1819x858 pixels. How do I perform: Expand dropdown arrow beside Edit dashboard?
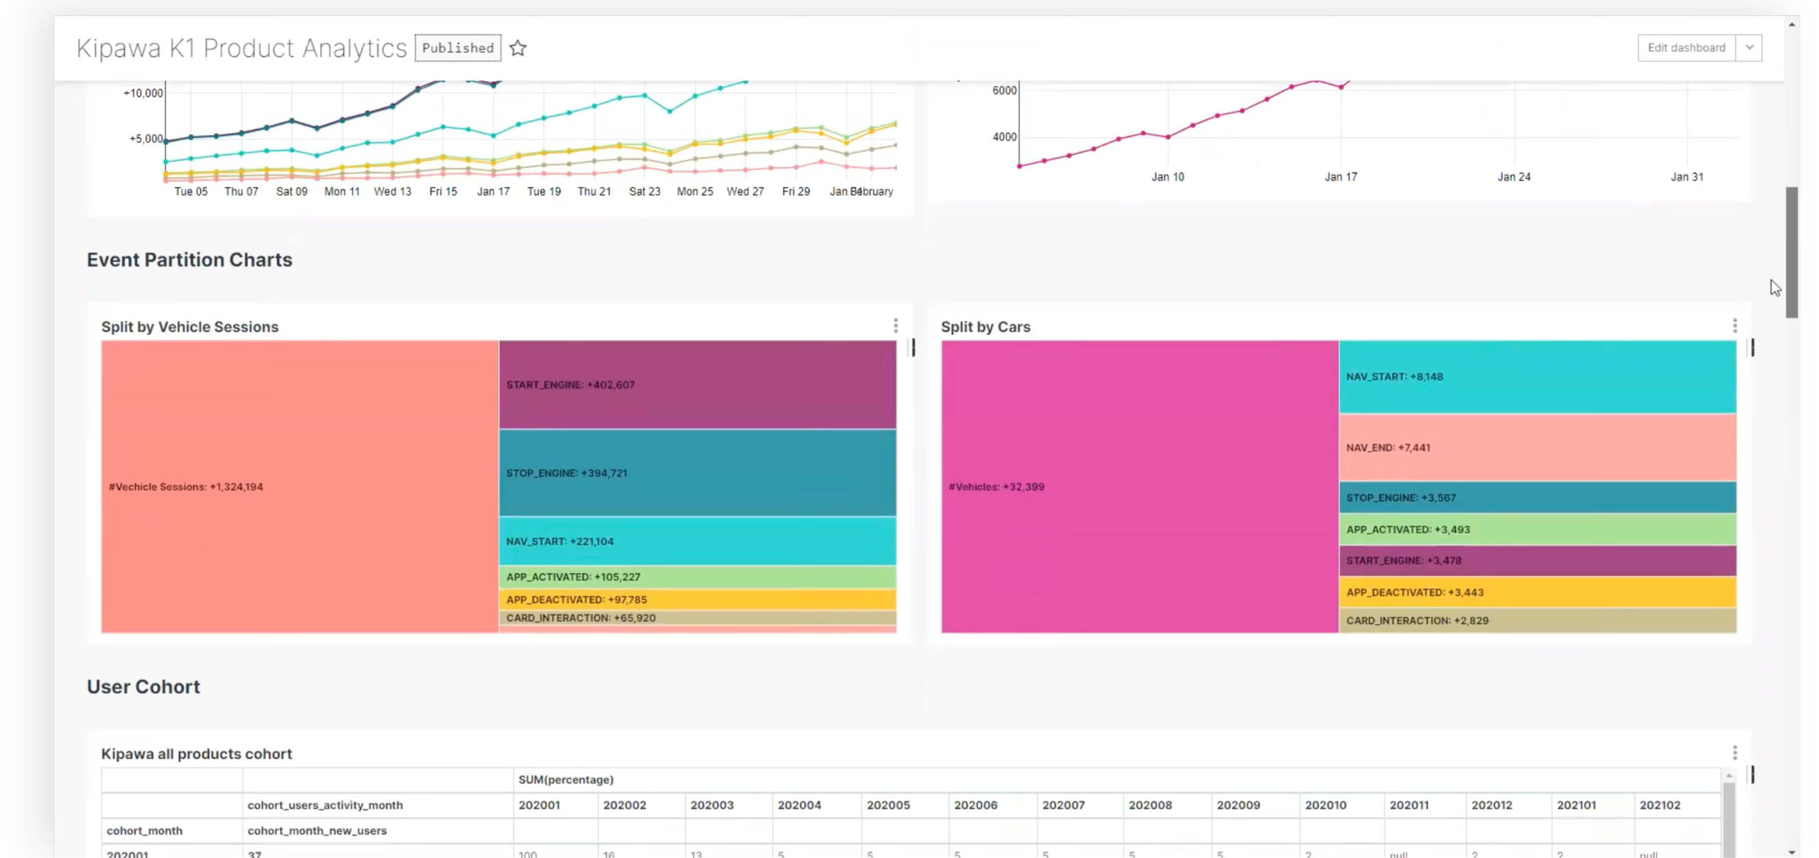[x=1749, y=48]
